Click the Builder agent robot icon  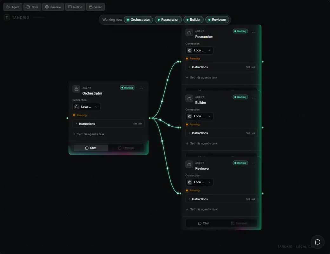click(x=189, y=98)
